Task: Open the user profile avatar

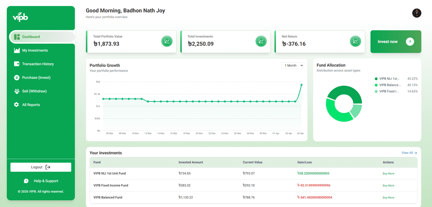Action: [416, 13]
